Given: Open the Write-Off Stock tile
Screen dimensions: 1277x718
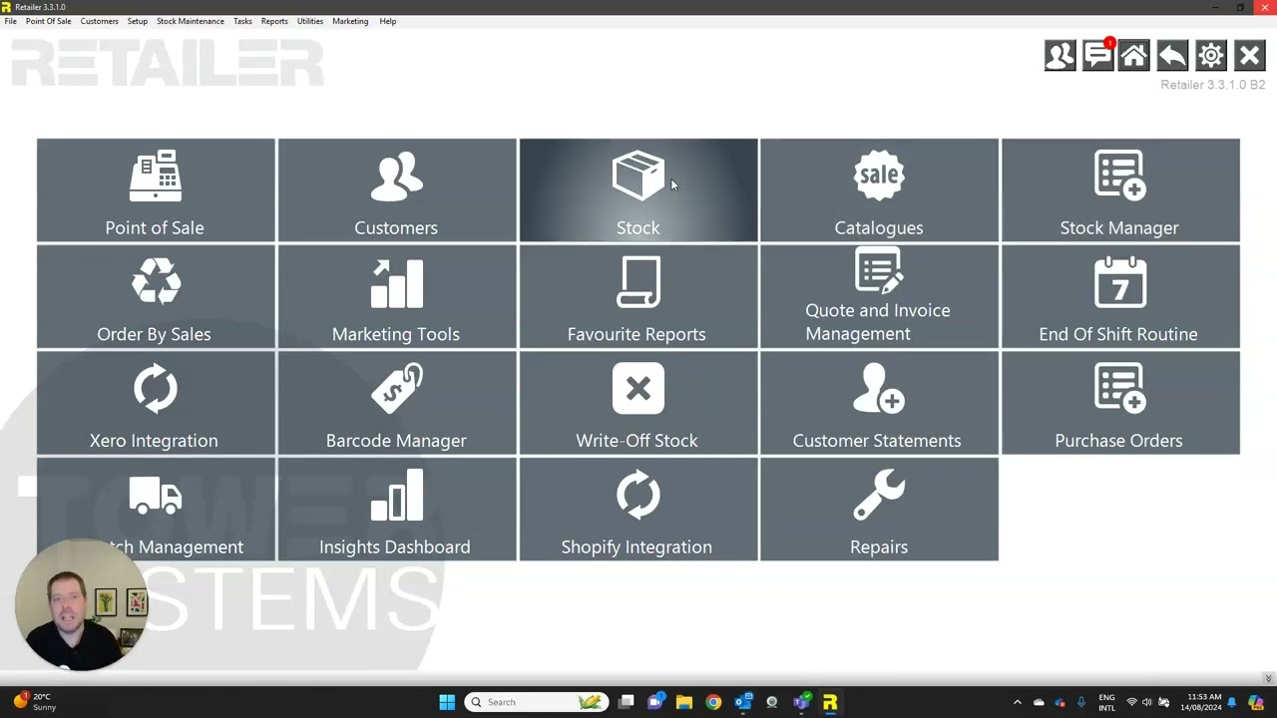Looking at the screenshot, I should pyautogui.click(x=638, y=403).
